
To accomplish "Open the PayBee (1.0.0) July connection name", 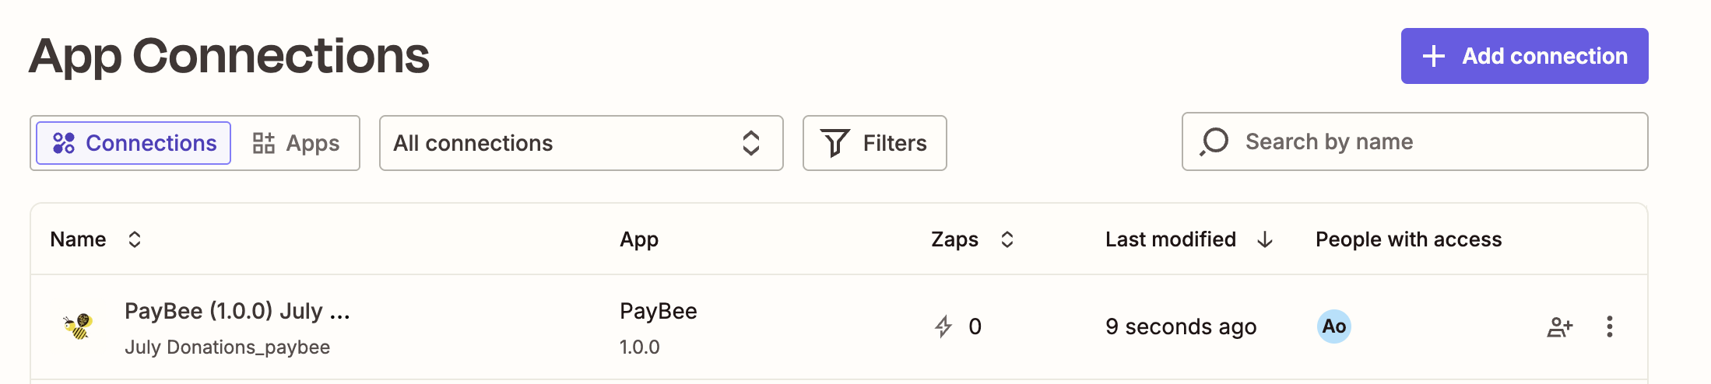I will coord(237,311).
